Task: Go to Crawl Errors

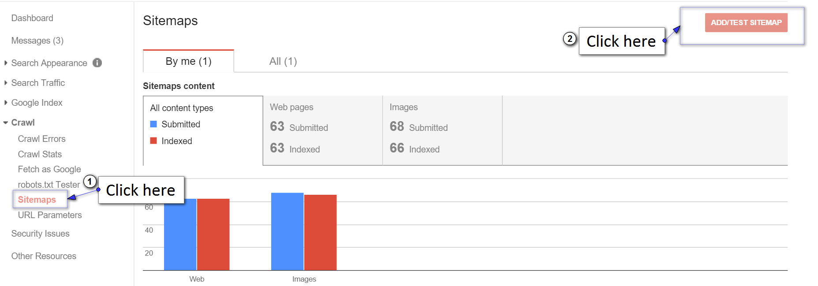Action: tap(41, 139)
